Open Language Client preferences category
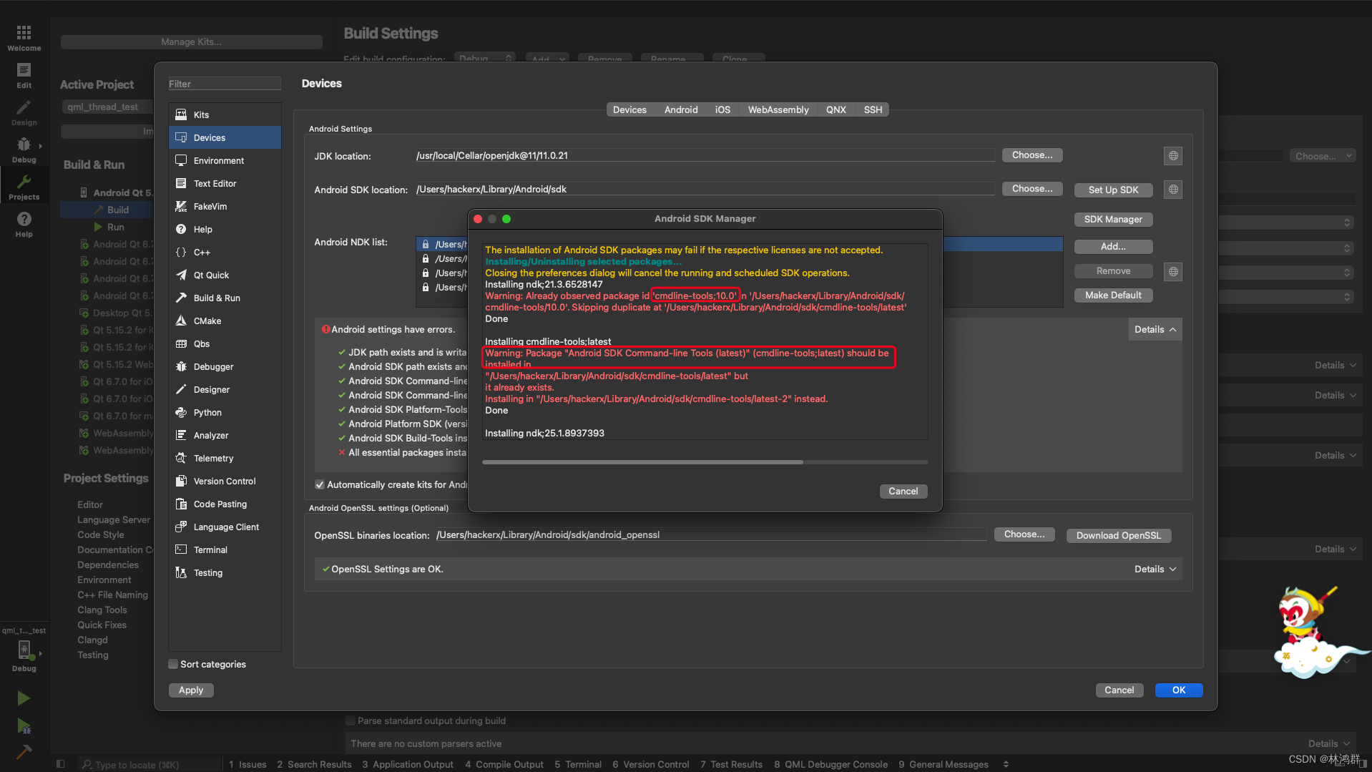Screen dimensions: 1372x772 [225, 527]
